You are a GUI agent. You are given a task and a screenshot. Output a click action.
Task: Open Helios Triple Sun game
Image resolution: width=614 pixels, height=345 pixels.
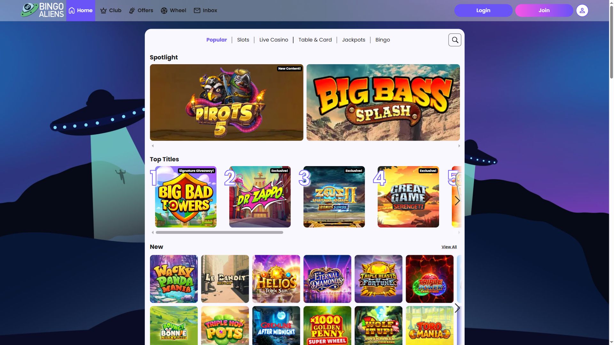coord(276,279)
